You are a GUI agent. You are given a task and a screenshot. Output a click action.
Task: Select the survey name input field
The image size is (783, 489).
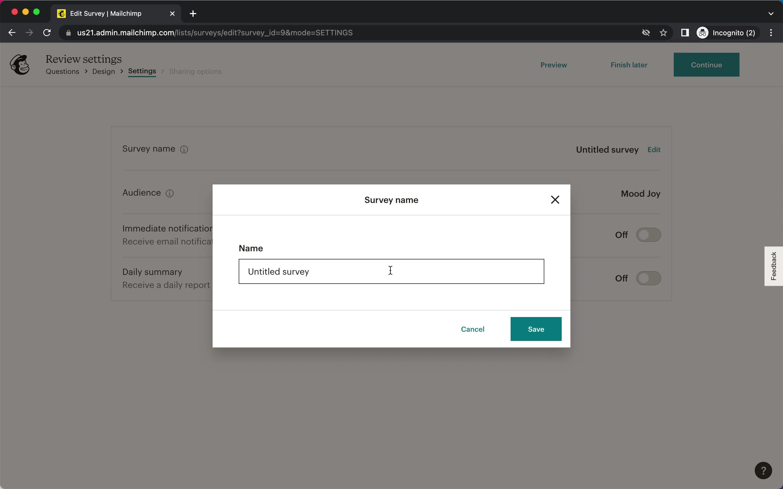tap(391, 271)
